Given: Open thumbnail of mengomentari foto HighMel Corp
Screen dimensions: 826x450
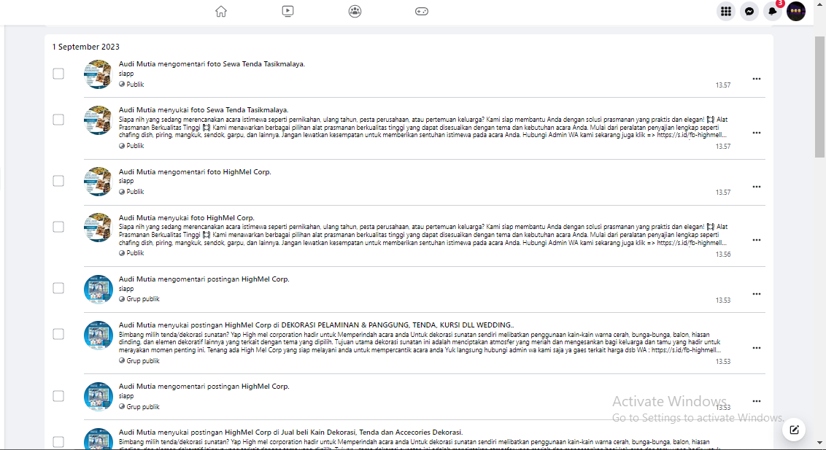Looking at the screenshot, I should click(99, 182).
